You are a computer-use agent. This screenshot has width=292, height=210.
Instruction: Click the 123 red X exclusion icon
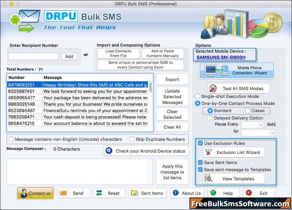(x=208, y=152)
